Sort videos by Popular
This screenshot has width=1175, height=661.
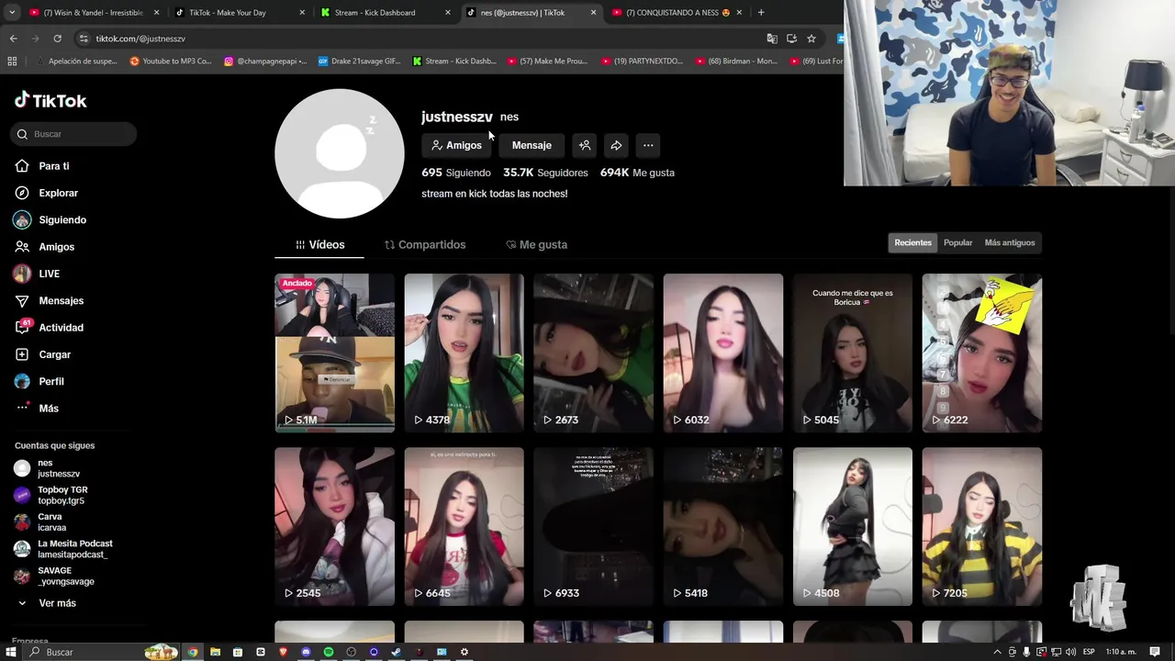tap(957, 242)
